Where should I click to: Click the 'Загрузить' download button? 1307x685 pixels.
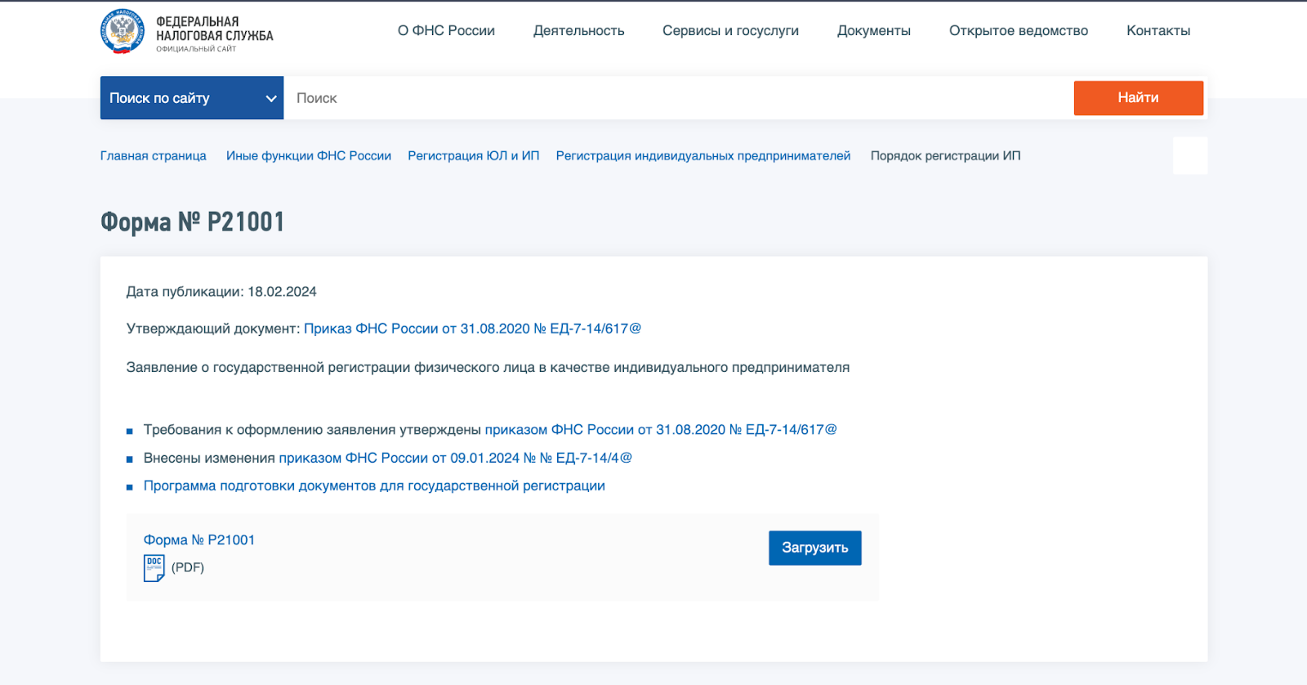pyautogui.click(x=814, y=548)
